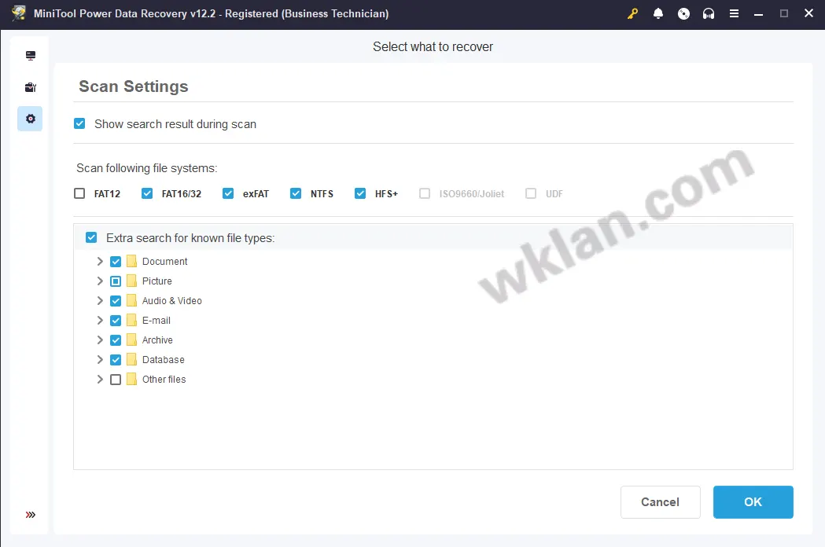Expand the Other files tree node
The image size is (825, 547).
tap(100, 380)
